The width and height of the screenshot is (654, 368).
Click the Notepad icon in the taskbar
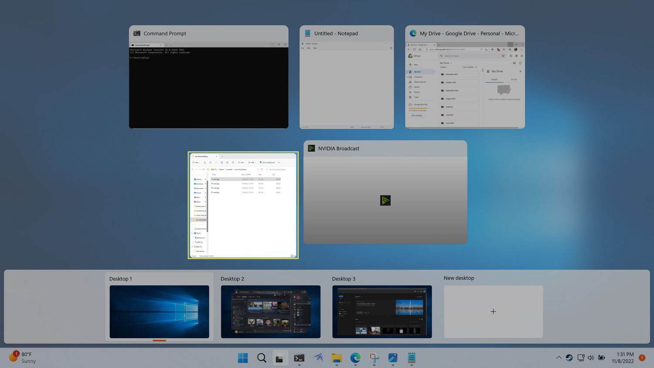412,358
